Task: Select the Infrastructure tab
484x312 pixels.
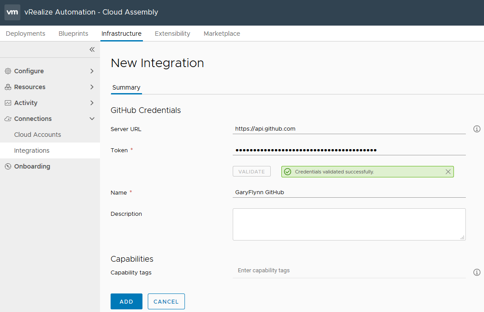Action: [122, 34]
